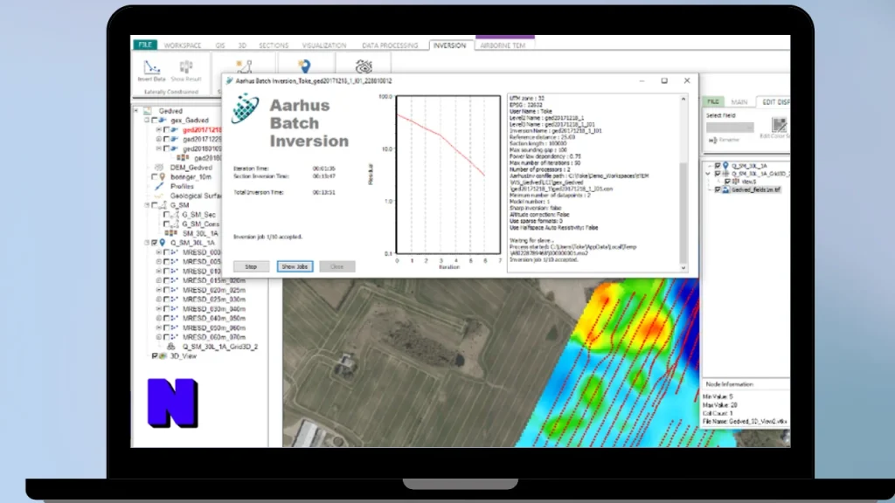Click the Q_SM_30L_1A pin icon in left tree

pos(163,243)
